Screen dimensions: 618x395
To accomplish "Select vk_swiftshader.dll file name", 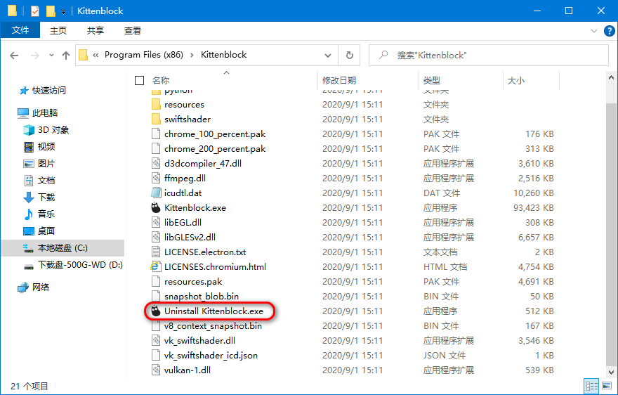I will (199, 341).
